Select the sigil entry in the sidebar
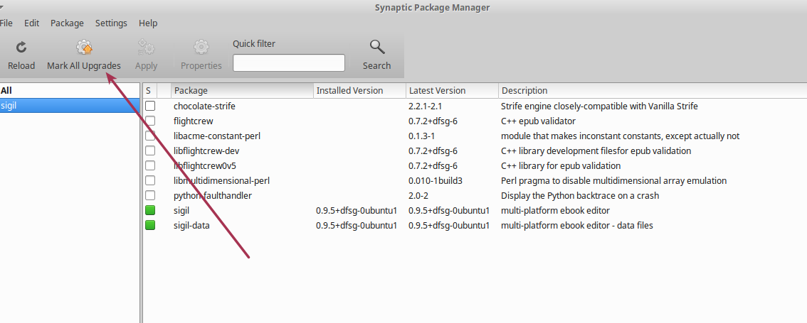 (x=9, y=106)
